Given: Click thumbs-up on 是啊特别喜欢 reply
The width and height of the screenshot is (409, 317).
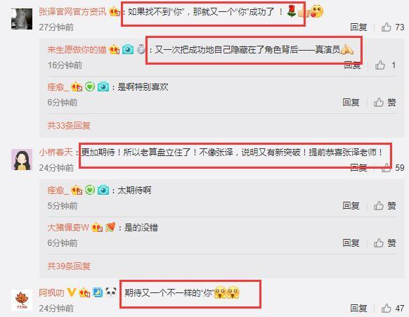Looking at the screenshot, I should (x=379, y=103).
